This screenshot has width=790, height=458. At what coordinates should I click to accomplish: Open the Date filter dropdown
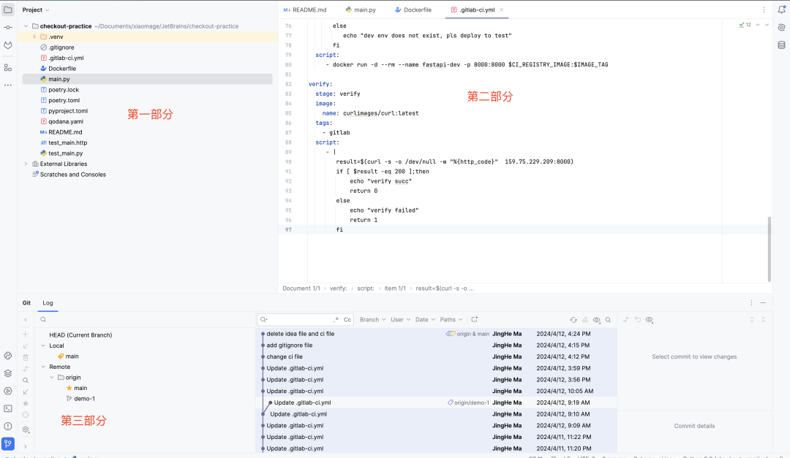click(425, 320)
